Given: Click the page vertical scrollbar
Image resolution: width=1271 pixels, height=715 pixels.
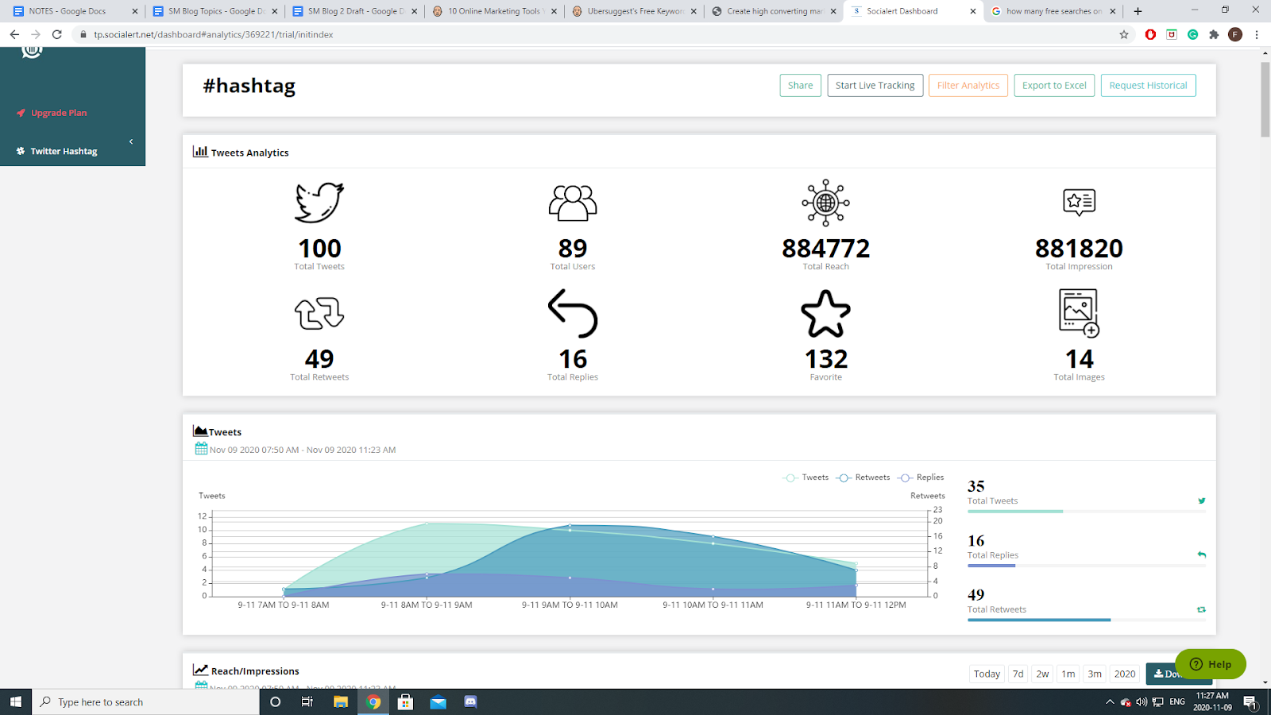Looking at the screenshot, I should point(1265,99).
